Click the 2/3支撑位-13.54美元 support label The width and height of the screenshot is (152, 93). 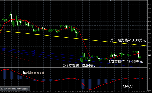tap(80, 66)
